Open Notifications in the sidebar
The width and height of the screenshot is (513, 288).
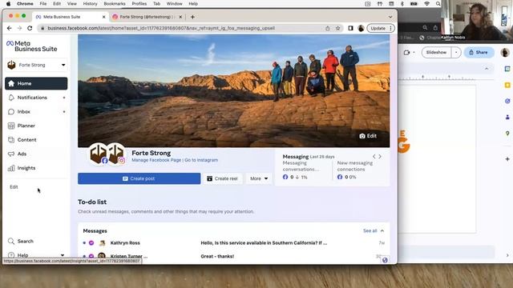click(32, 98)
